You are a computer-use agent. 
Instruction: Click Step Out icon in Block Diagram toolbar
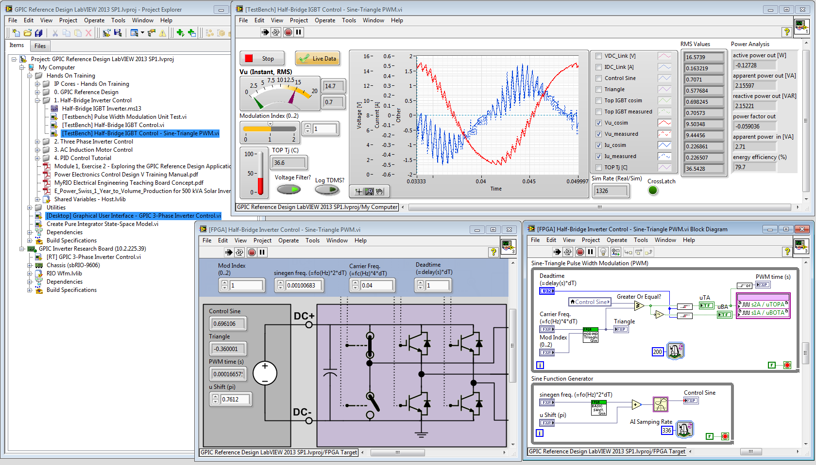[649, 252]
